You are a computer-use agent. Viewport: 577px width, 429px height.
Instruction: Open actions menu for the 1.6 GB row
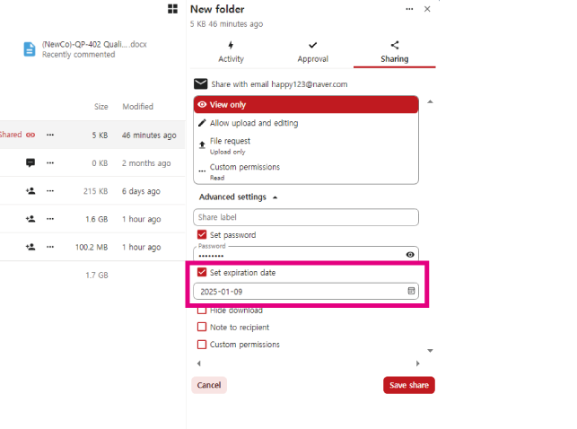(51, 219)
